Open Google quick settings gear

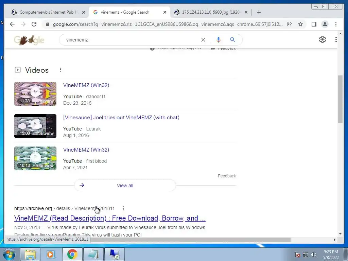tap(322, 39)
